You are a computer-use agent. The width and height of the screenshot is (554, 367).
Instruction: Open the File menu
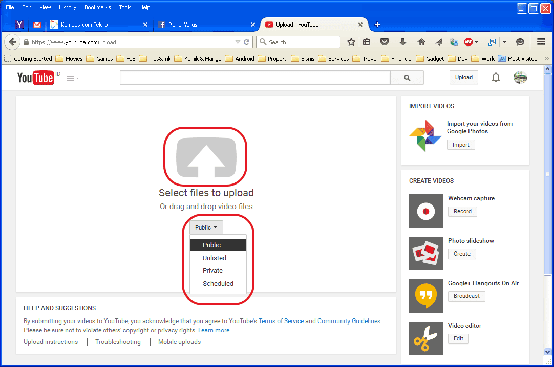[x=10, y=7]
